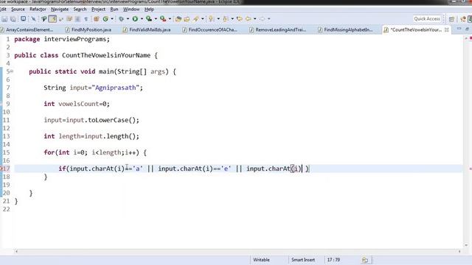Viewport: 472px width, 265px height.
Task: Toggle Skip All Breakpoints icon
Action: (x=33, y=19)
